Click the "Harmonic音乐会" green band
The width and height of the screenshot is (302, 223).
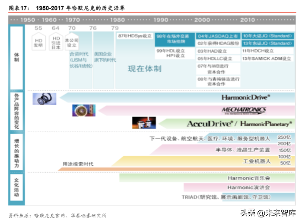click(x=207, y=178)
